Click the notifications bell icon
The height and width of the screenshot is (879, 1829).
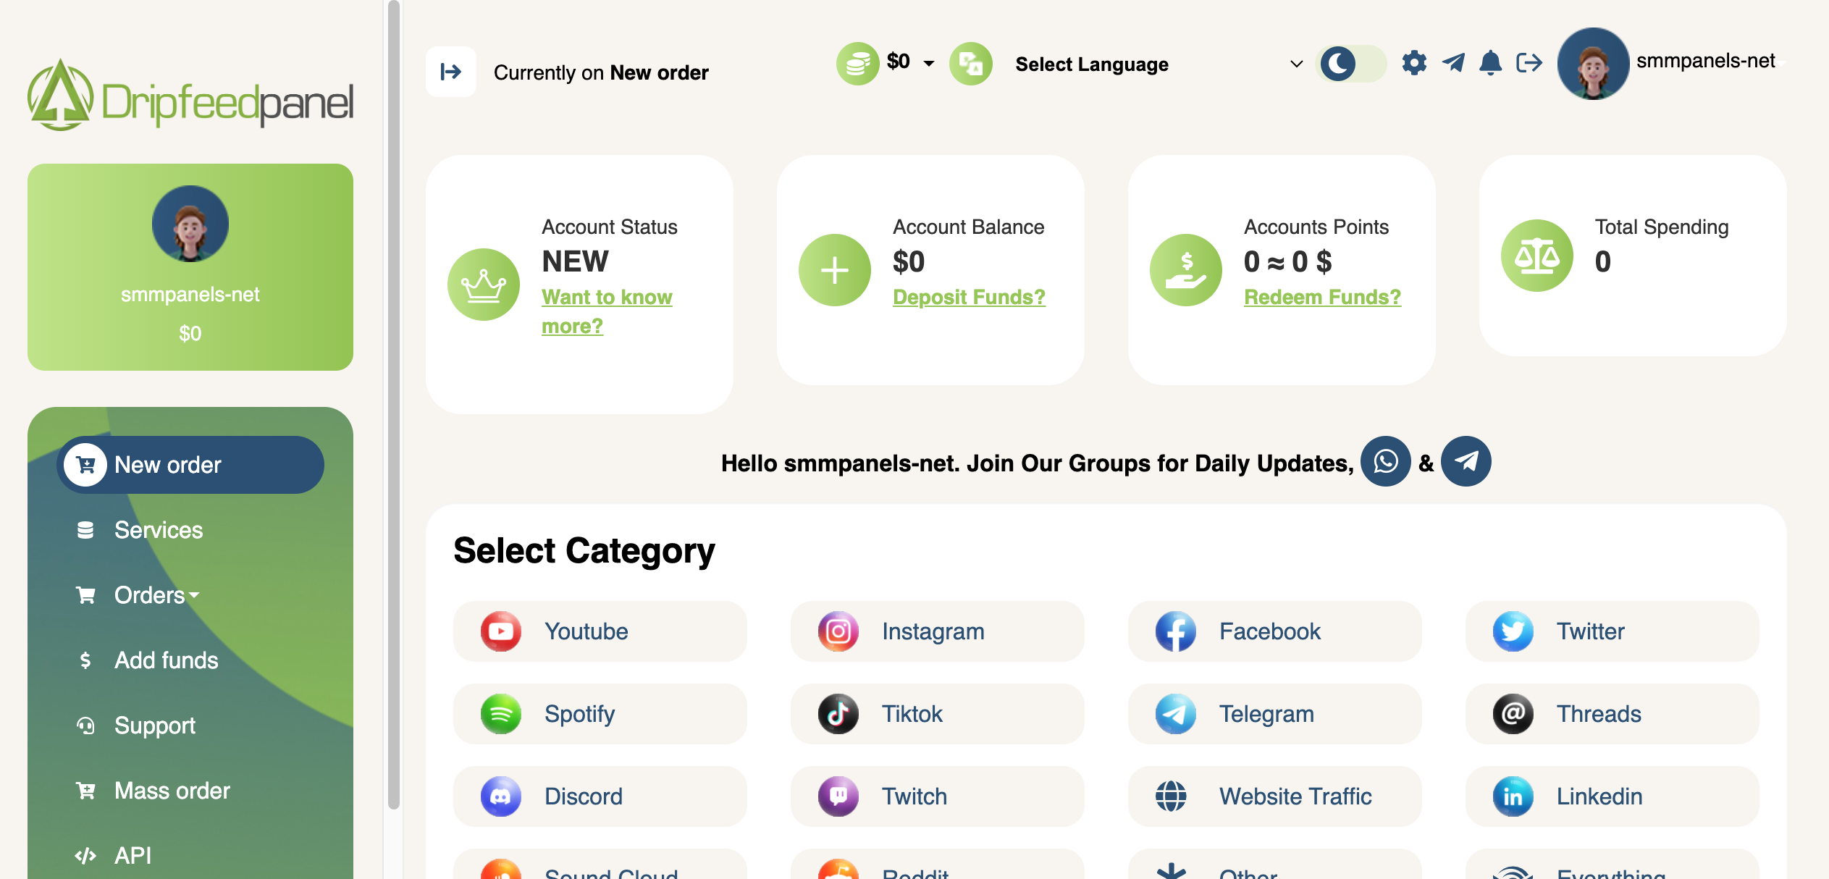(1489, 64)
